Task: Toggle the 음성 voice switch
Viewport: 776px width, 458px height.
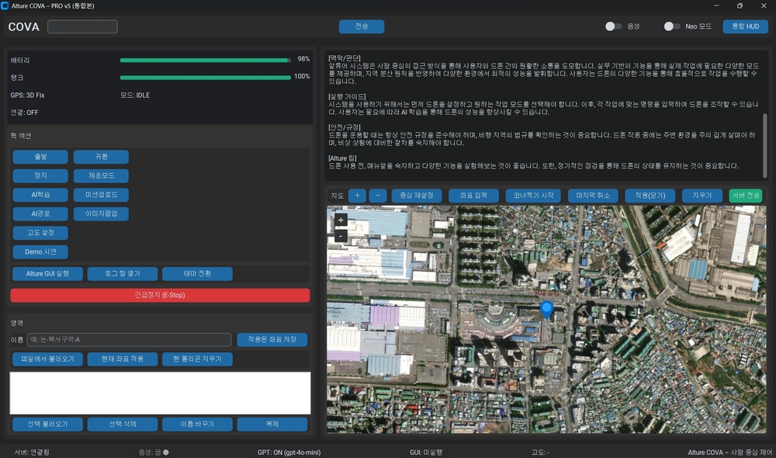Action: [x=614, y=26]
